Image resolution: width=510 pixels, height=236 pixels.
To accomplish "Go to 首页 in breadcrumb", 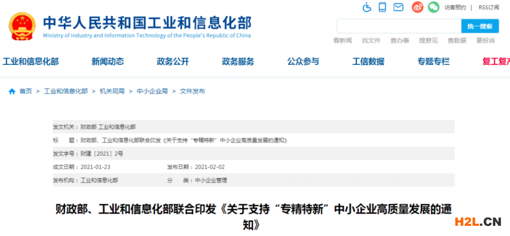I will (x=25, y=92).
